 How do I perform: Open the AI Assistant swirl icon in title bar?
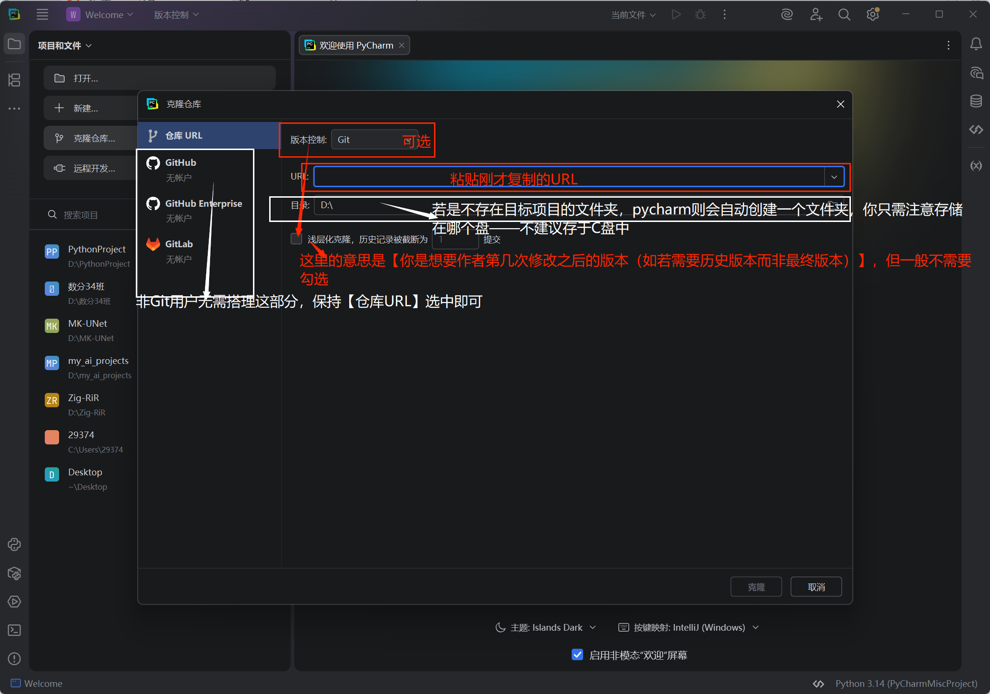[x=787, y=15]
